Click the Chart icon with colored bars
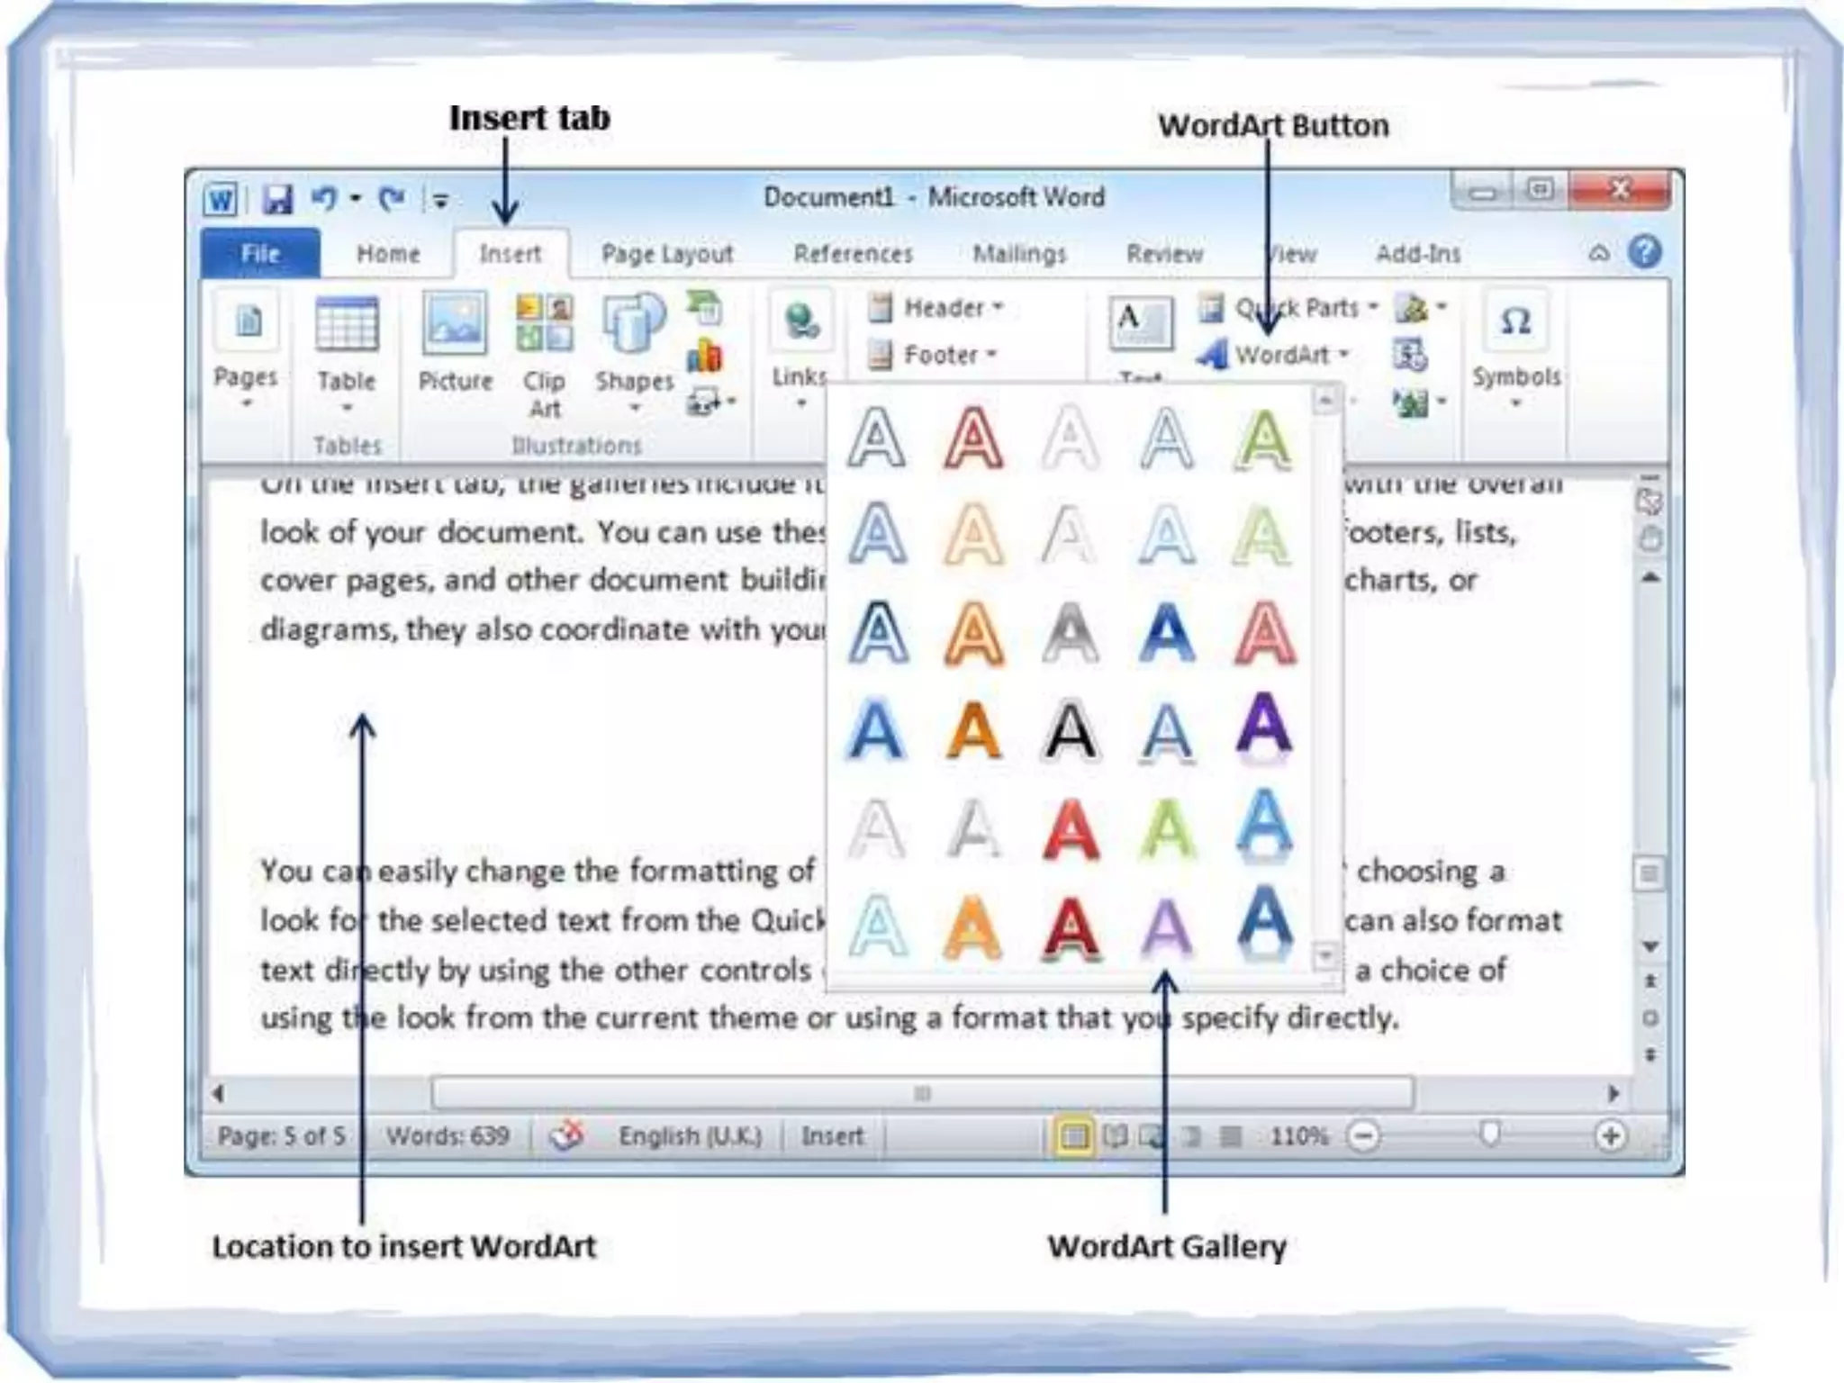The height and width of the screenshot is (1383, 1844). point(704,356)
